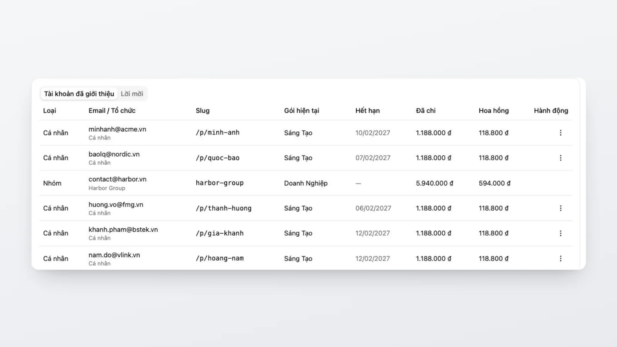Click the /p/hoang-nam slug
617x347 pixels.
pyautogui.click(x=219, y=259)
